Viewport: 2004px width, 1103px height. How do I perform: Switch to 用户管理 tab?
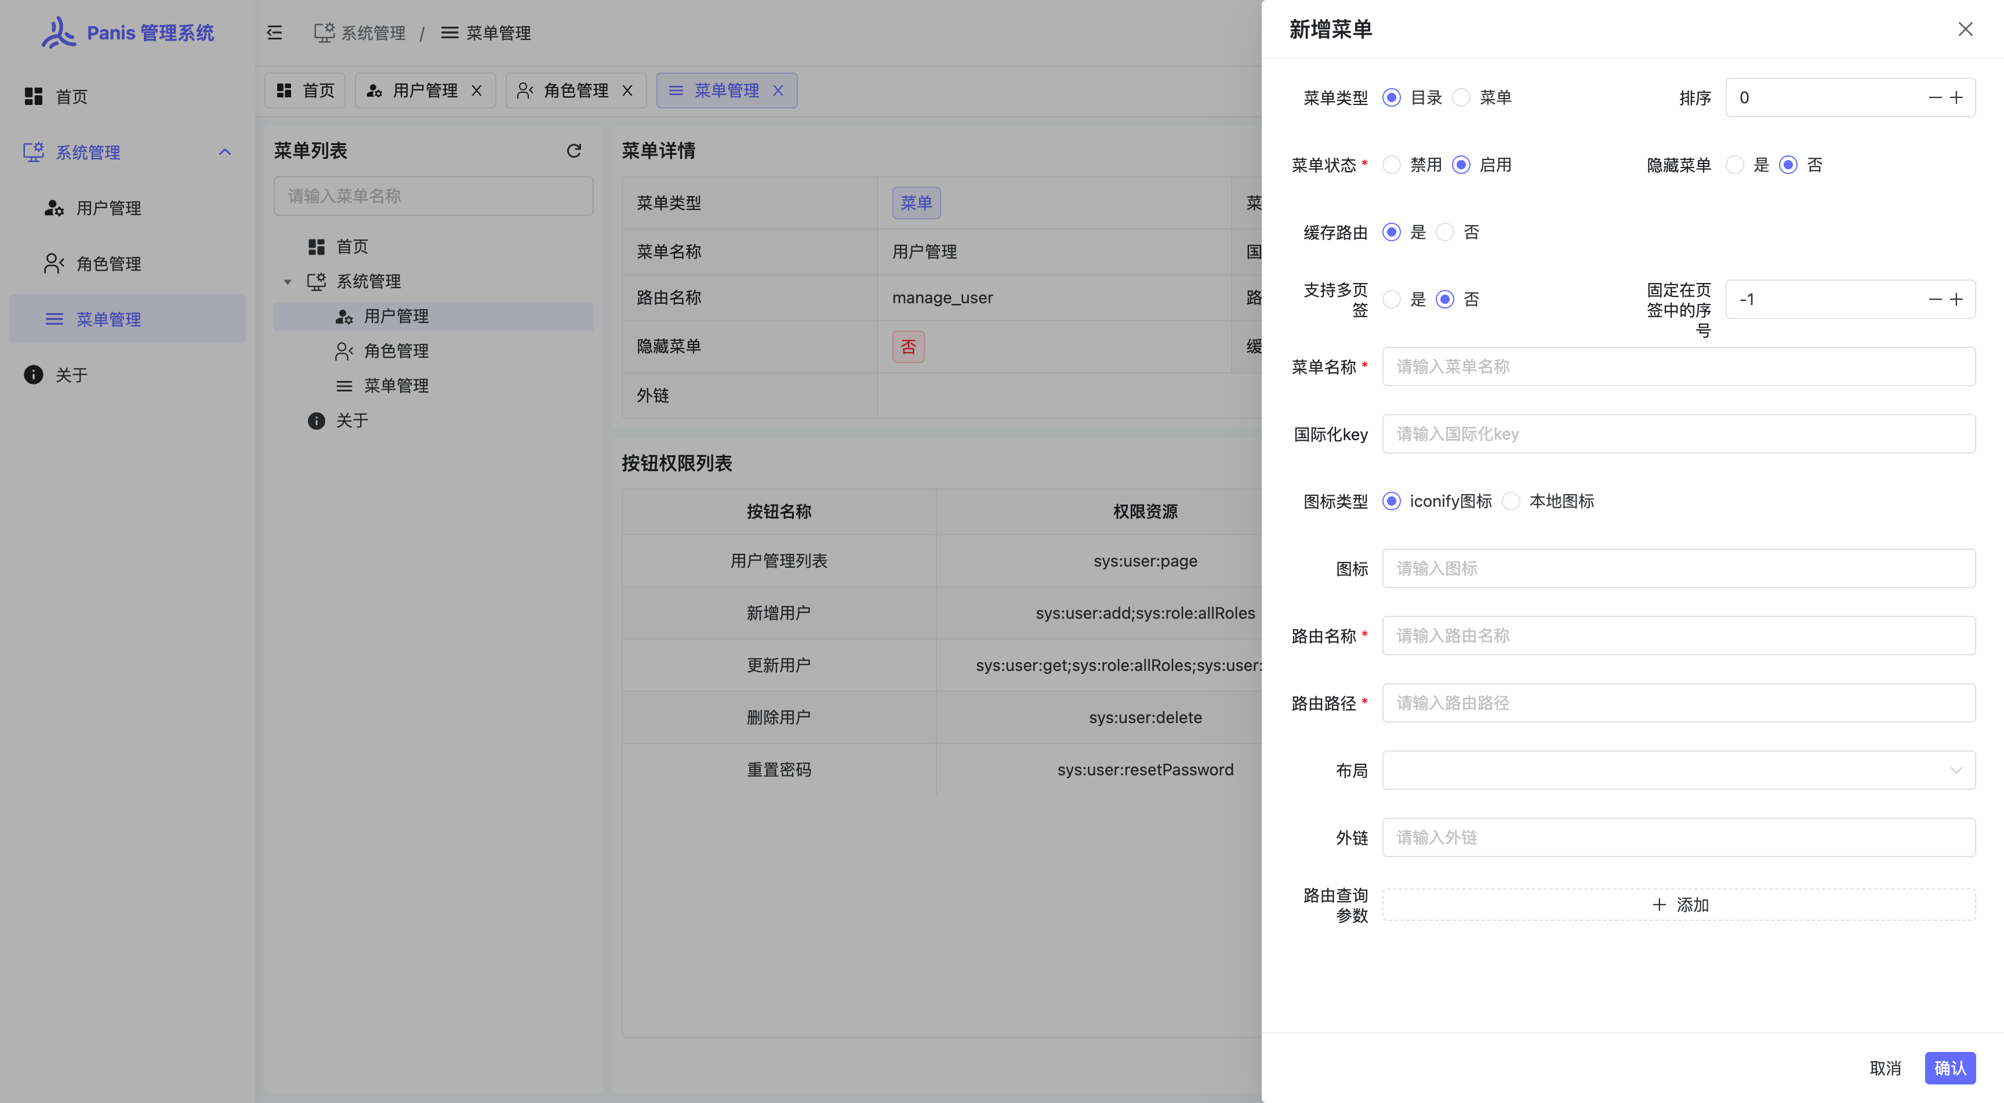coord(425,90)
